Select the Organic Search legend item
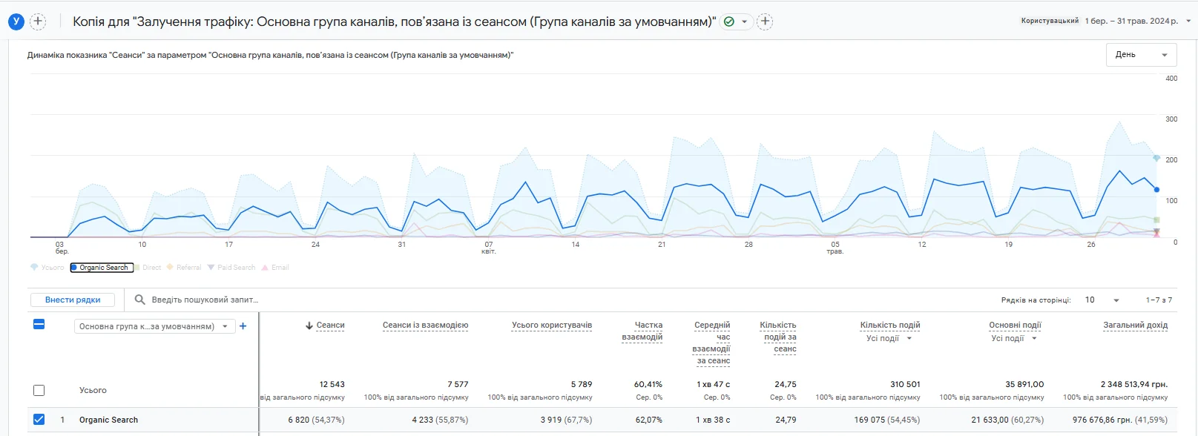The image size is (1198, 436). click(x=102, y=268)
